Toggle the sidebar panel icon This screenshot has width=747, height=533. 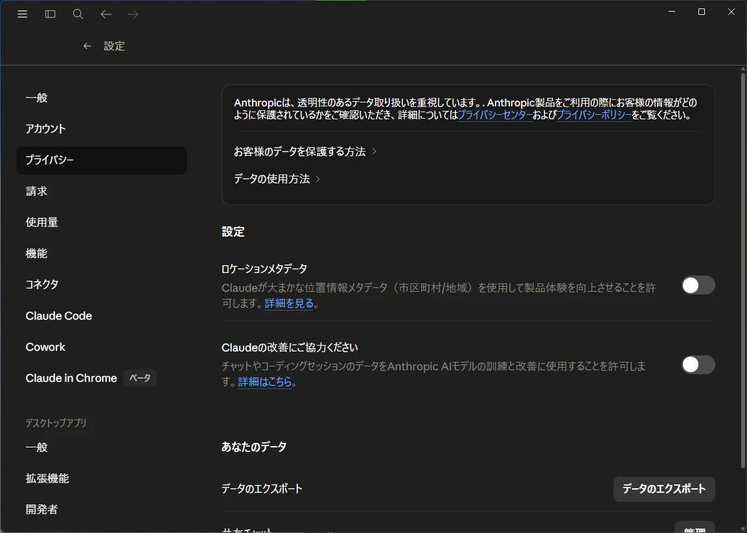(x=50, y=14)
